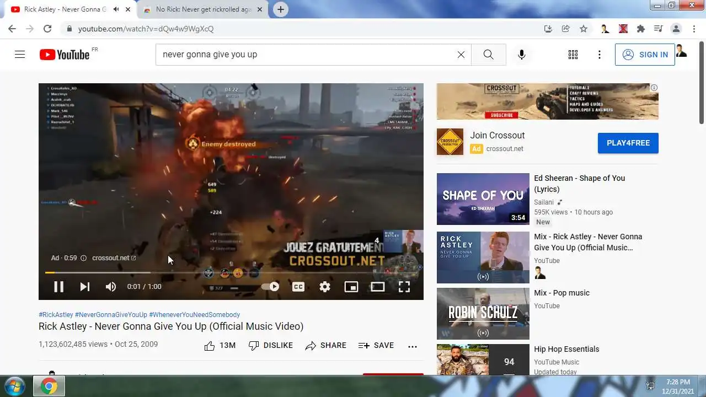Click Chrome on the taskbar

click(x=49, y=386)
